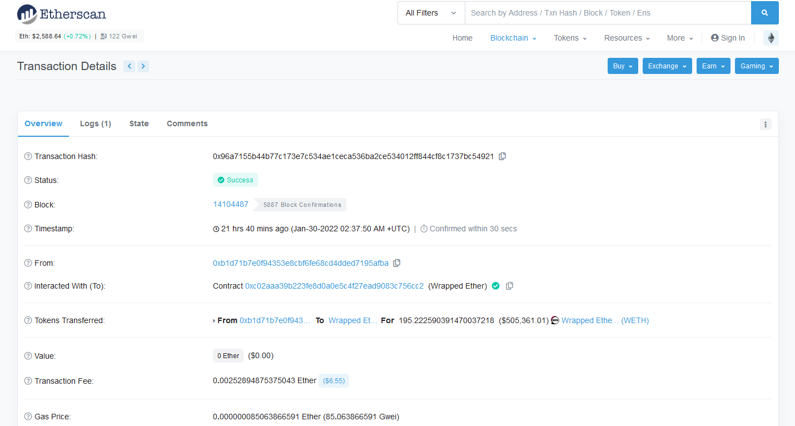Open the Buy dropdown button
Screen dimensions: 795x426
coord(622,66)
